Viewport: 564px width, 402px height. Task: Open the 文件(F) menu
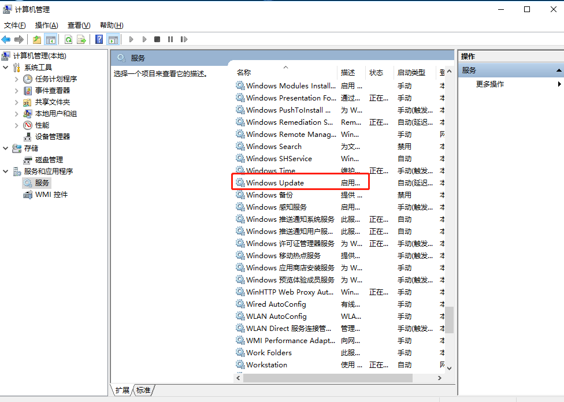pos(15,25)
